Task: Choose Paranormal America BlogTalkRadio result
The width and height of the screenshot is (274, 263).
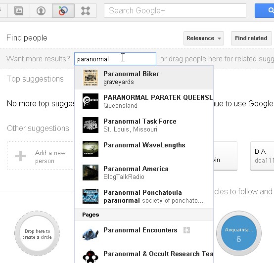Action: pos(144,173)
